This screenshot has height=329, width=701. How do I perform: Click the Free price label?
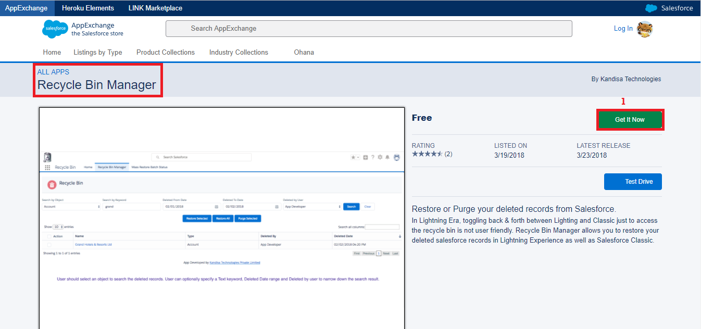point(422,118)
